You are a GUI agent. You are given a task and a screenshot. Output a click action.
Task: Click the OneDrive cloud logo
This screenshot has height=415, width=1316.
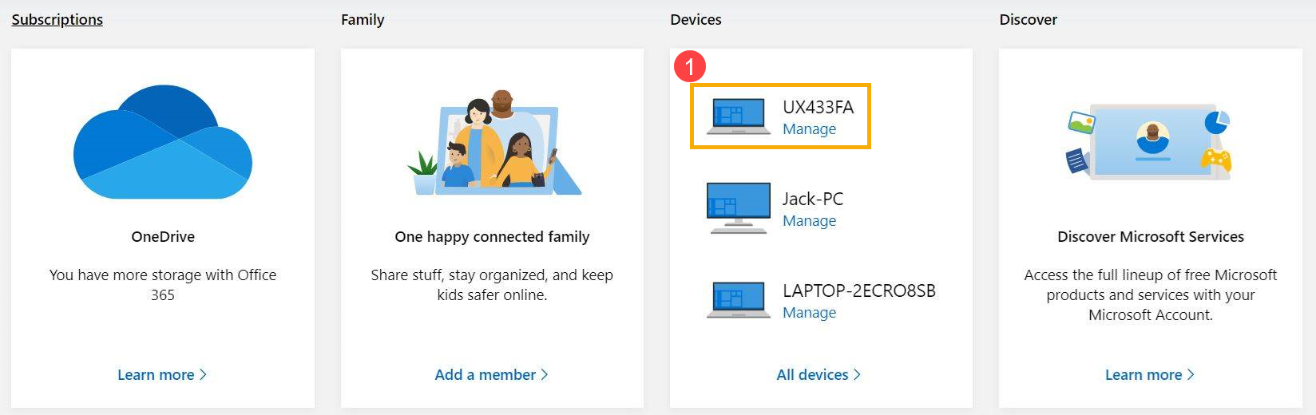click(163, 143)
